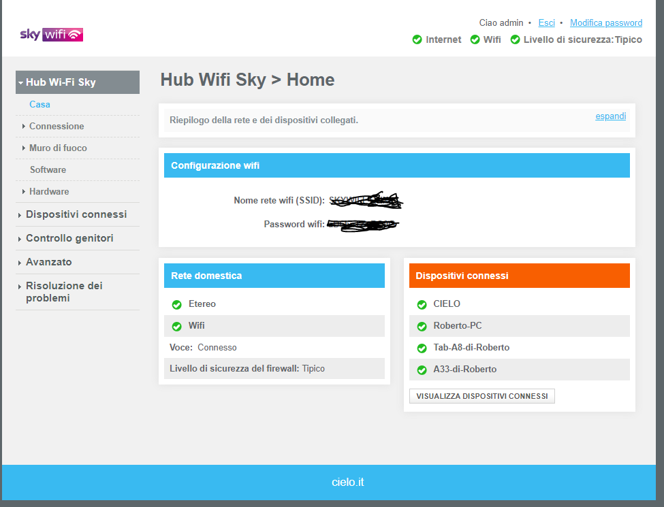664x507 pixels.
Task: Click the Livello di sicurezza: Tipico header text
Action: click(583, 39)
